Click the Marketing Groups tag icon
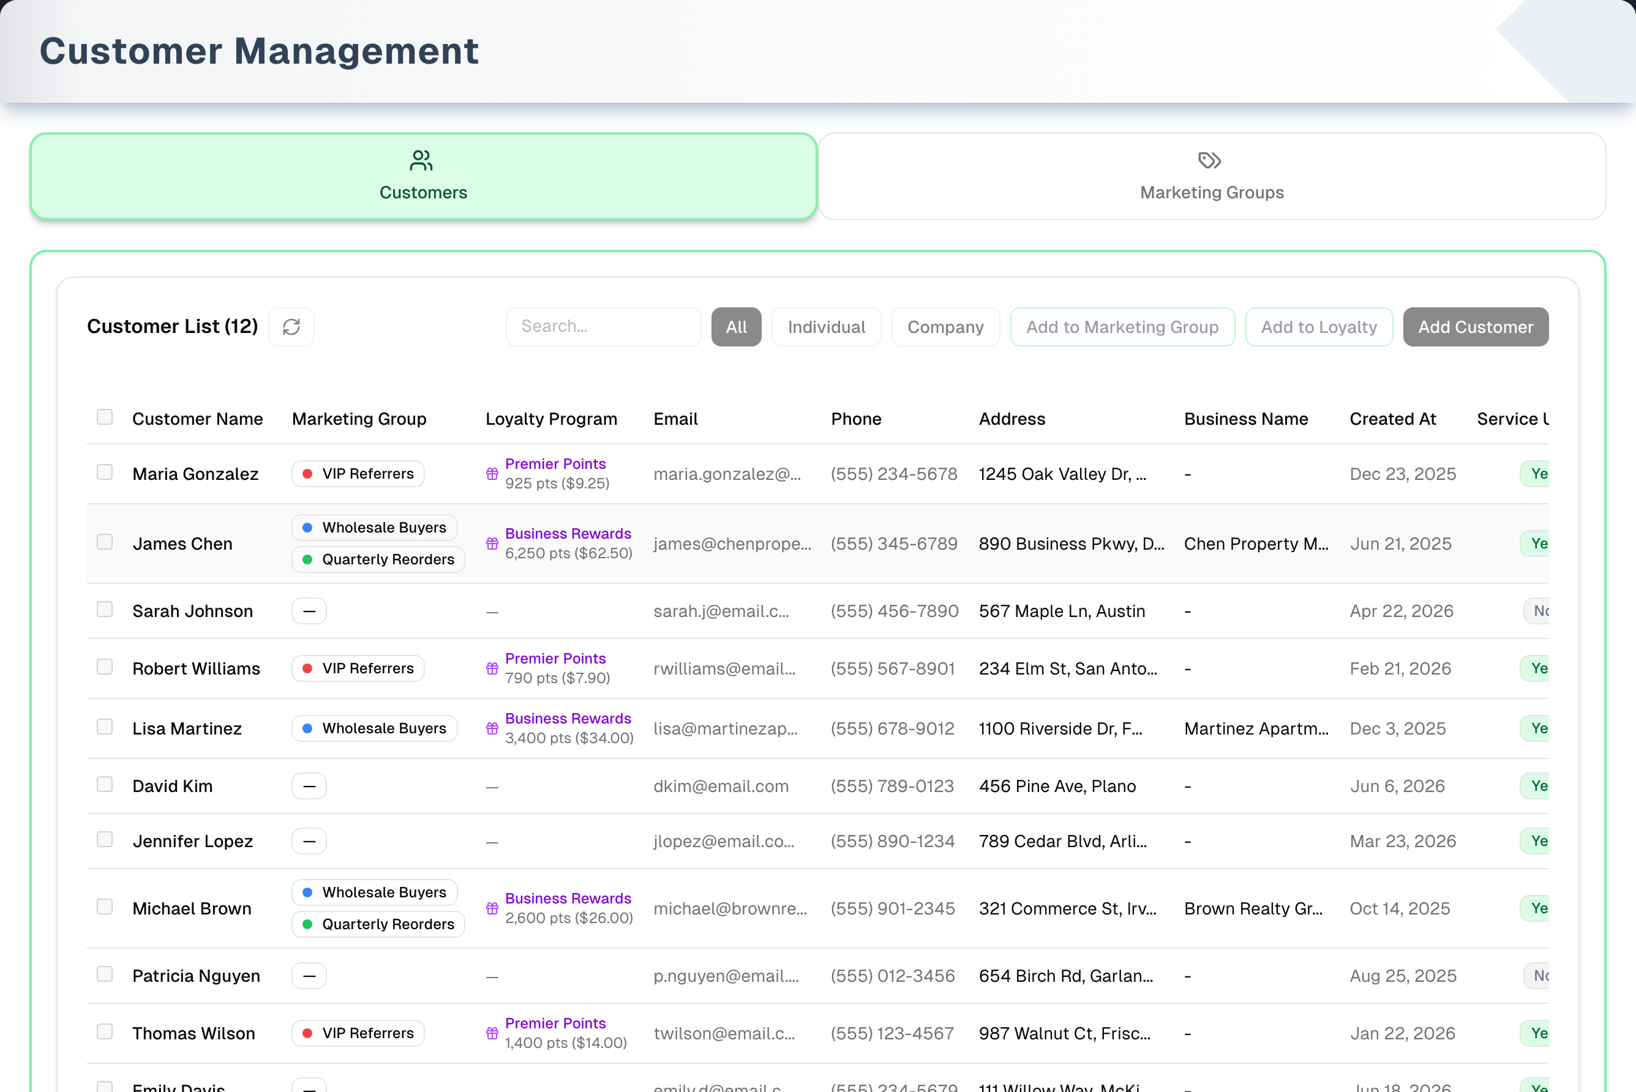Screen dimensions: 1636x1092 point(1210,161)
